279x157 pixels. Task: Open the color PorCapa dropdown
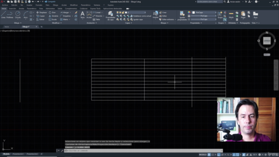[x=204, y=13]
